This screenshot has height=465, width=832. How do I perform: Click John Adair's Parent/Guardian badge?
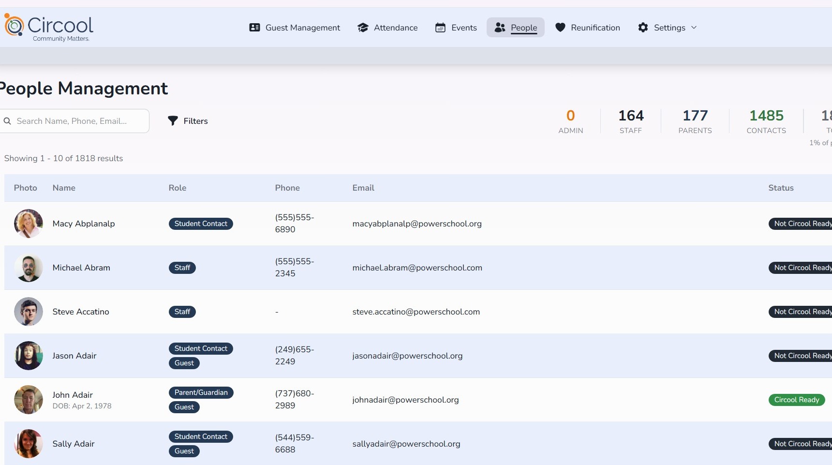[x=201, y=392]
